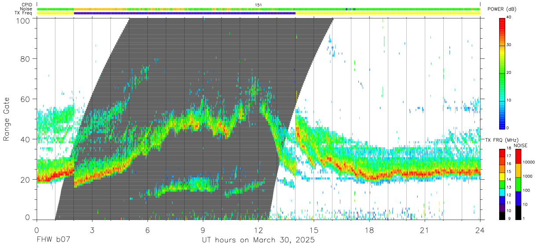This screenshot has width=540, height=249.
Task: Click the 3 UT hour axis tick label
Action: click(92, 231)
